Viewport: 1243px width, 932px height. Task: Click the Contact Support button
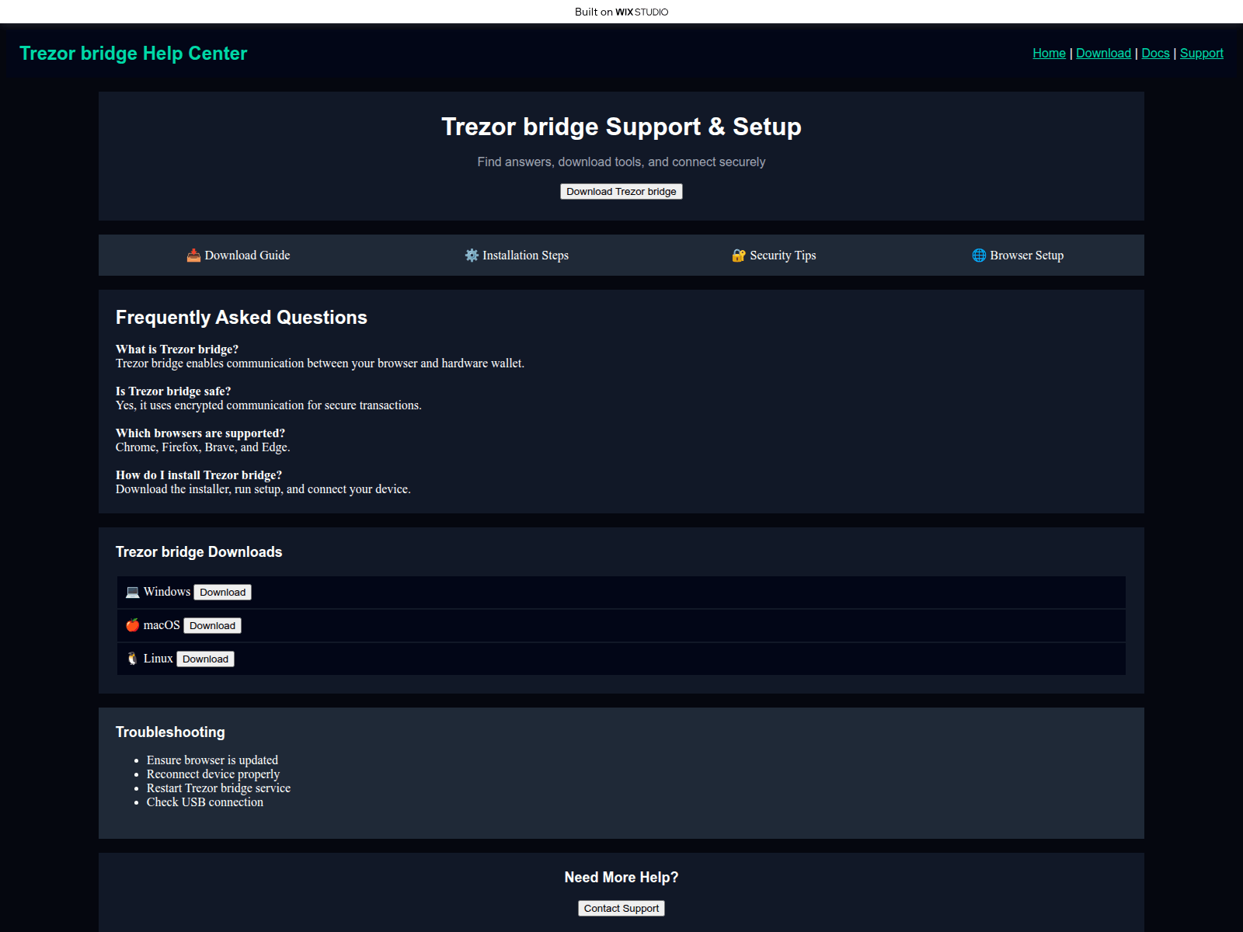pyautogui.click(x=621, y=909)
